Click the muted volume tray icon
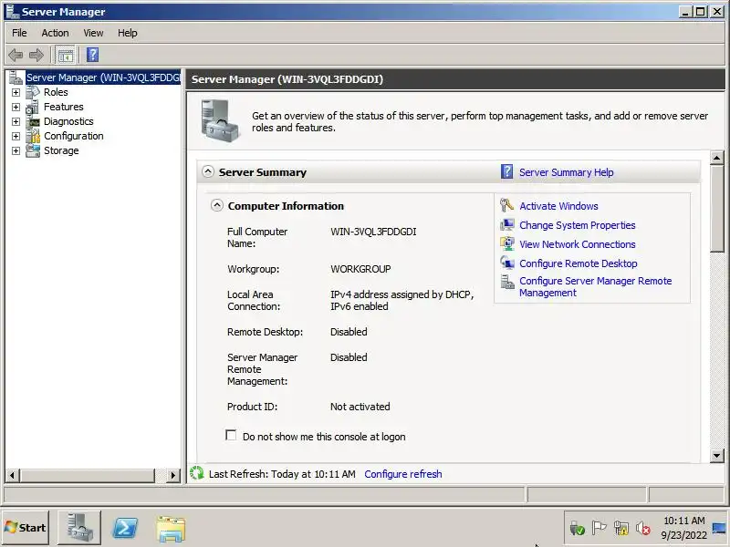The width and height of the screenshot is (730, 547). 643,528
